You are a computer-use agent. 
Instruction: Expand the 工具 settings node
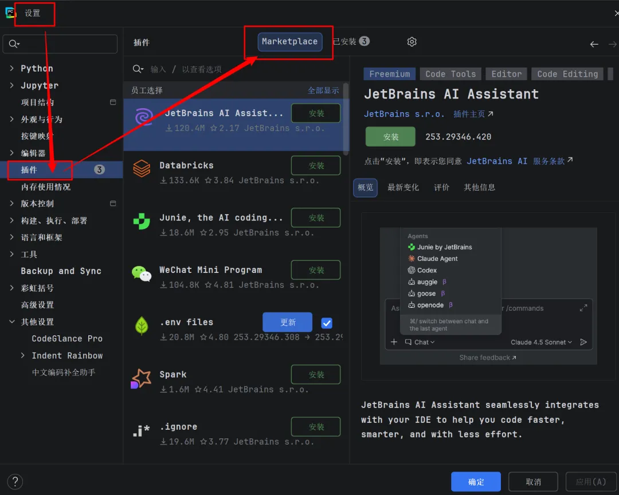[x=11, y=254]
